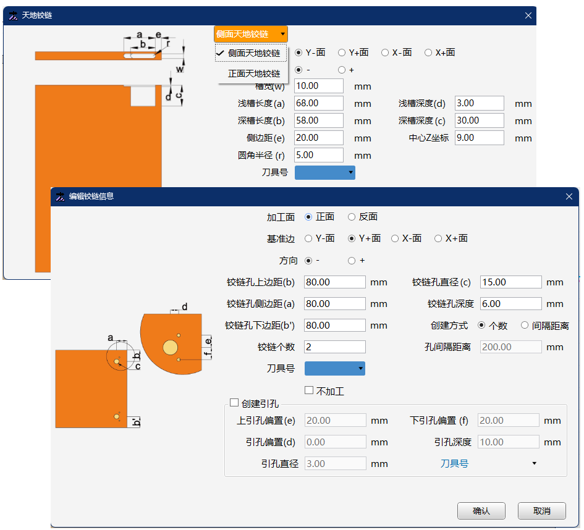The height and width of the screenshot is (530, 584).
Task: Click the 天地铰链 title bar app icon
Action: click(13, 15)
